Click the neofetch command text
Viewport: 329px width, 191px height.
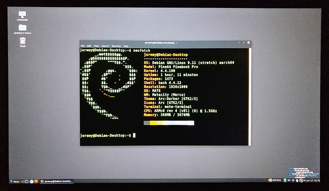pos(142,50)
